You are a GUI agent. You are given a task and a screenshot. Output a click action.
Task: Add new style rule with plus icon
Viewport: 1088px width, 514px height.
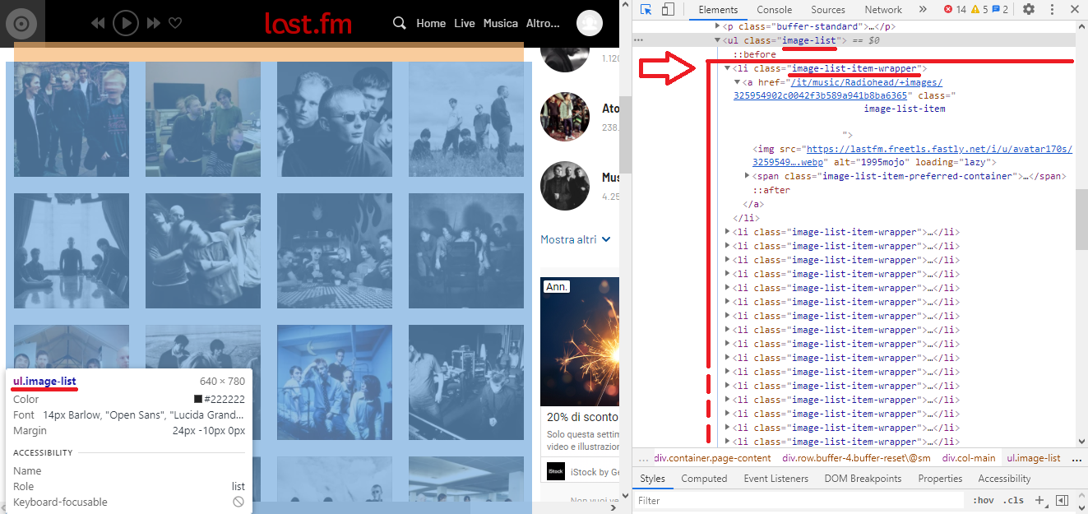tap(1039, 500)
